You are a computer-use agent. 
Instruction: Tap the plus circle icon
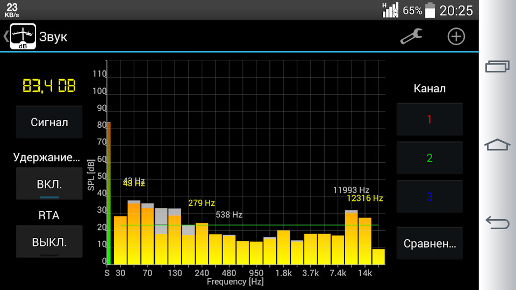point(456,37)
